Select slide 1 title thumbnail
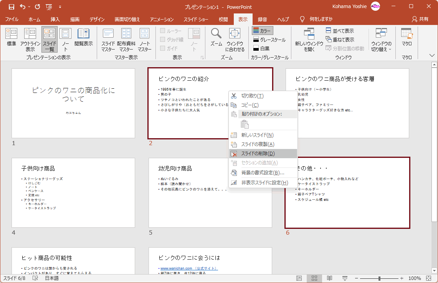This screenshot has width=438, height=283. (x=73, y=103)
